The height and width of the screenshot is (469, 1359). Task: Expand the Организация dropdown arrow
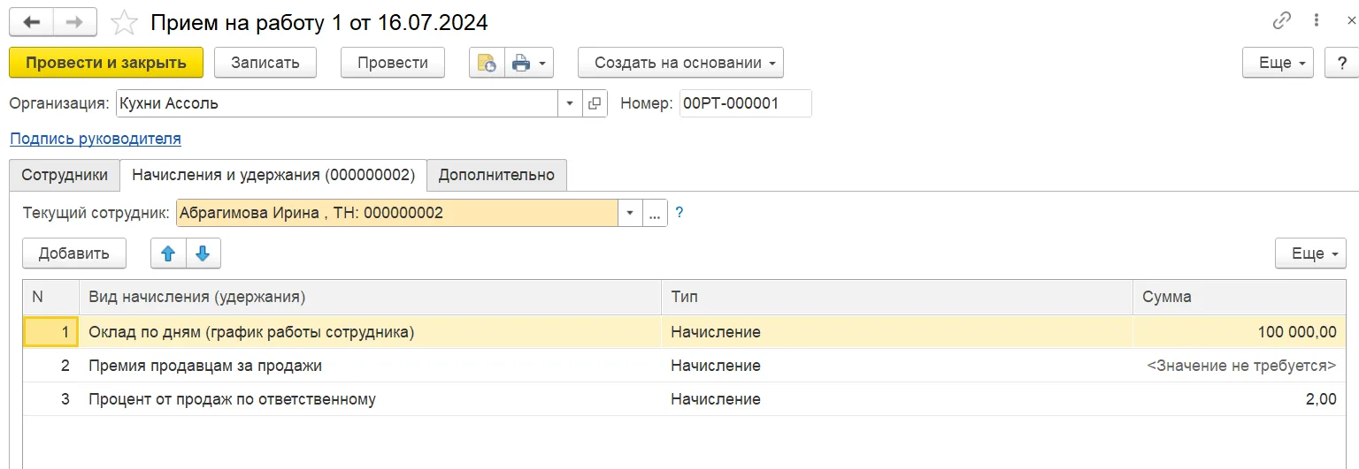(570, 103)
